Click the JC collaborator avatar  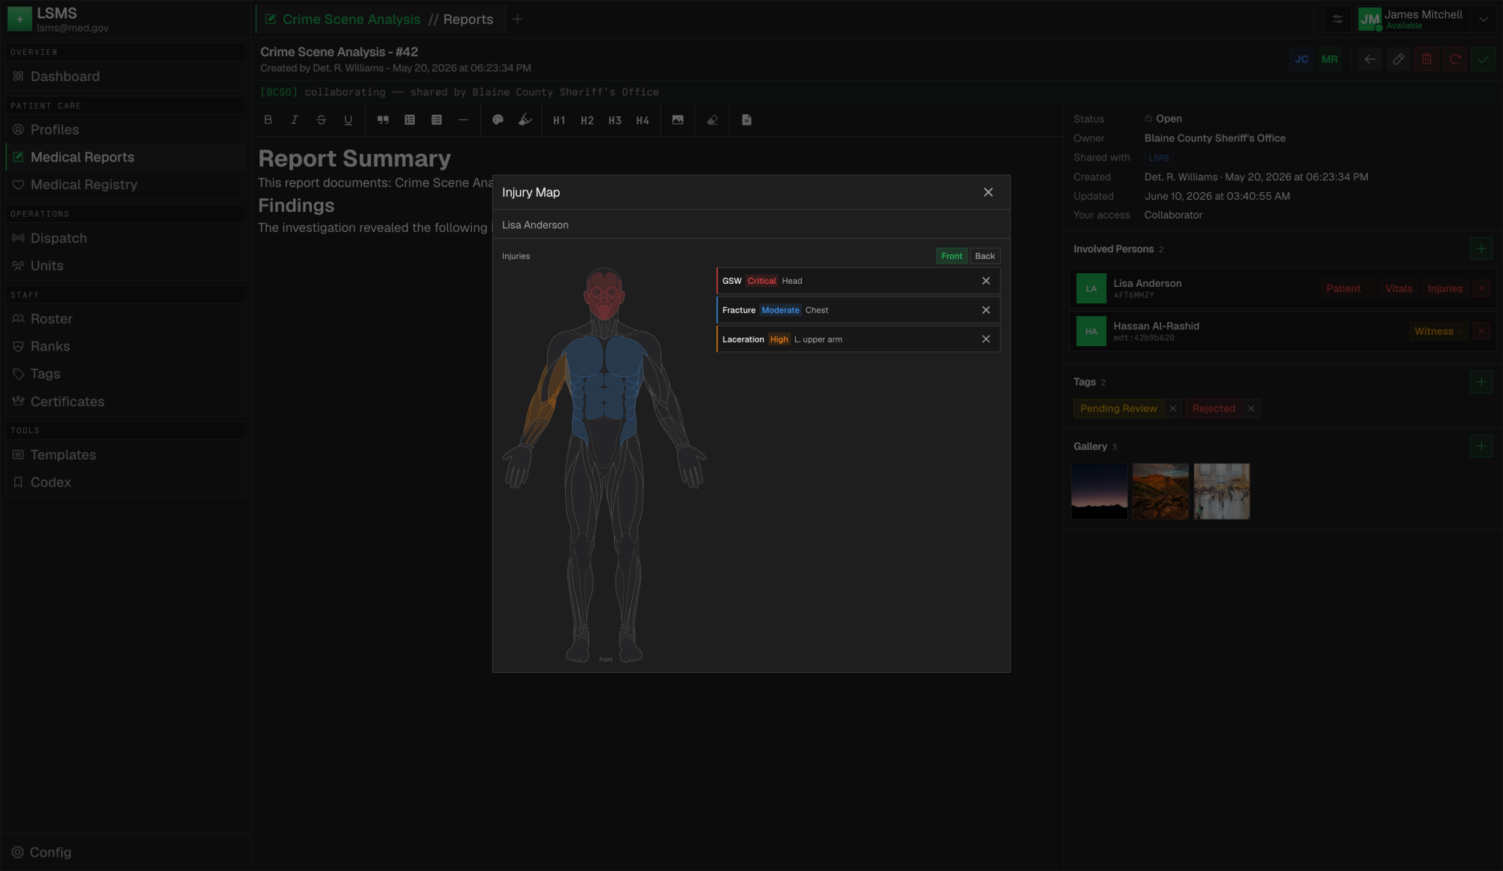click(1302, 59)
